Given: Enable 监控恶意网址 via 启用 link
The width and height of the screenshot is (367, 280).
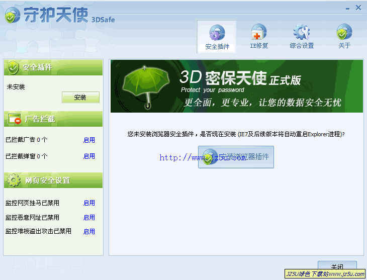Looking at the screenshot, I should [89, 218].
